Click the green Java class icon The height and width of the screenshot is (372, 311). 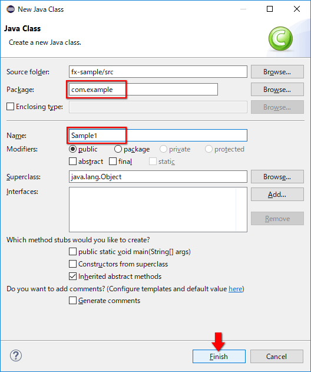(x=280, y=39)
